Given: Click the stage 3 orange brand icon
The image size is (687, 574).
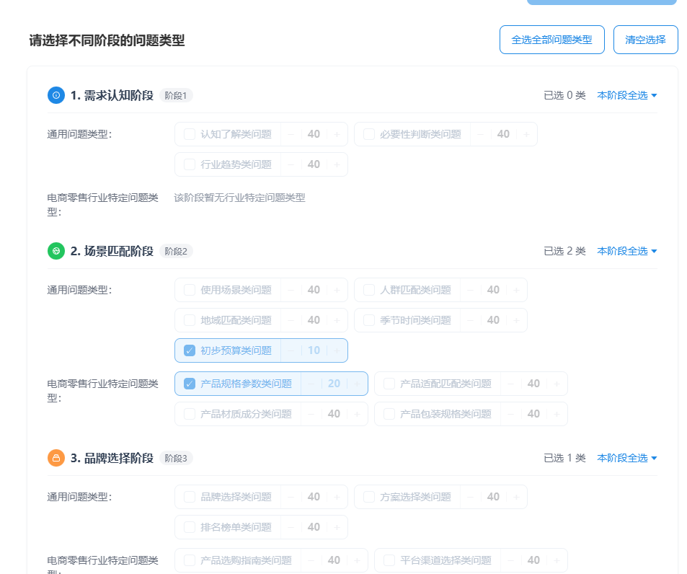Looking at the screenshot, I should pyautogui.click(x=56, y=458).
